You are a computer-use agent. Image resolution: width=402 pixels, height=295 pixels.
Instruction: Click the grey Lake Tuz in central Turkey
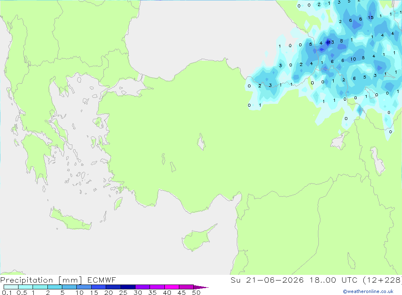(x=201, y=142)
